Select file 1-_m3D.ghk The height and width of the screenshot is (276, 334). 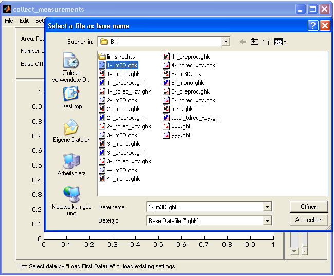(x=118, y=65)
